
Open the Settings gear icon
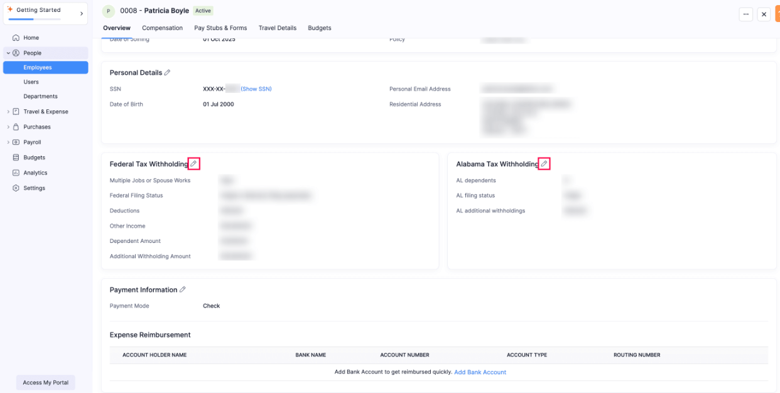tap(16, 188)
